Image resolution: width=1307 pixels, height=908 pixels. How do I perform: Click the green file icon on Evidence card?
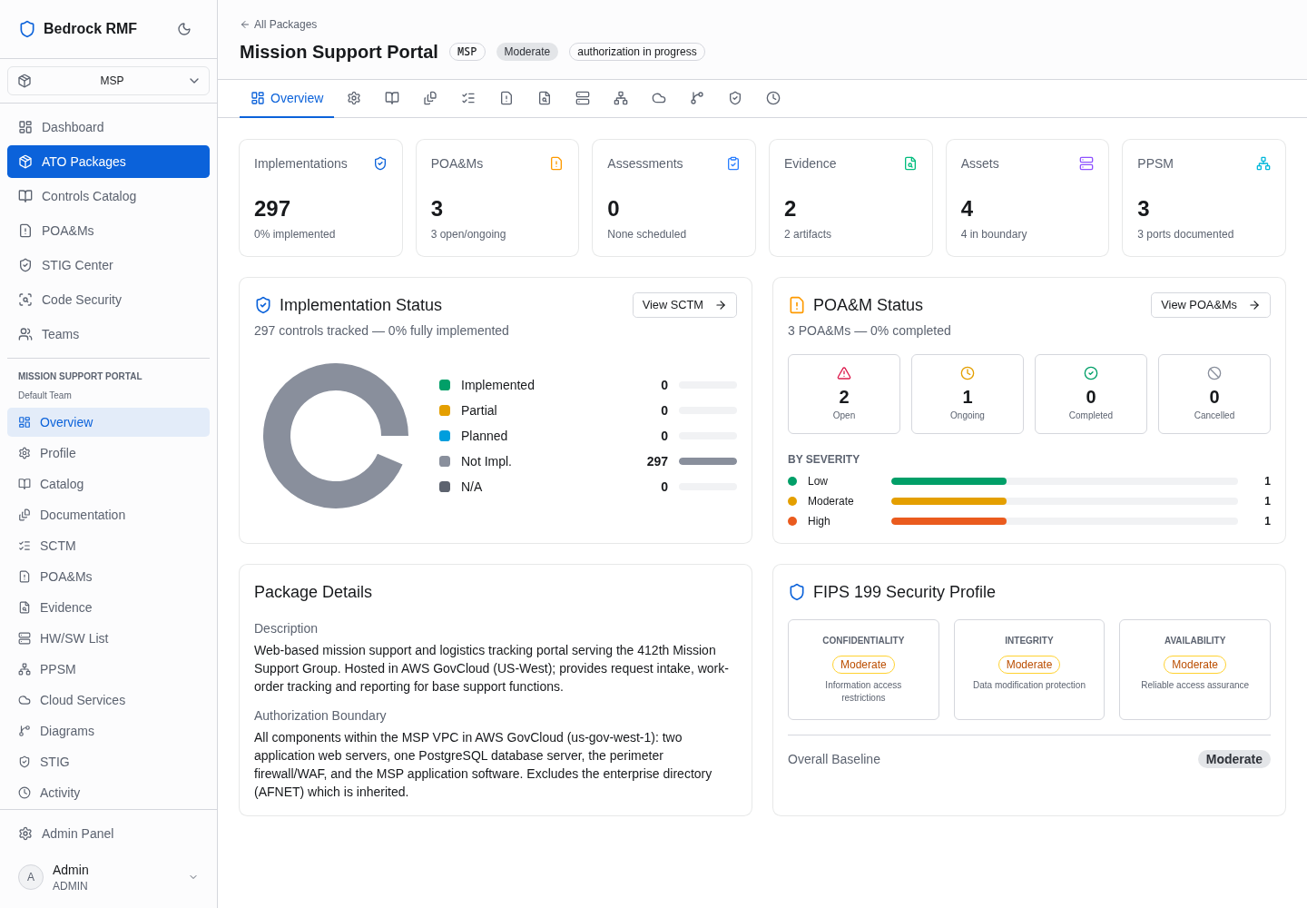pyautogui.click(x=910, y=163)
